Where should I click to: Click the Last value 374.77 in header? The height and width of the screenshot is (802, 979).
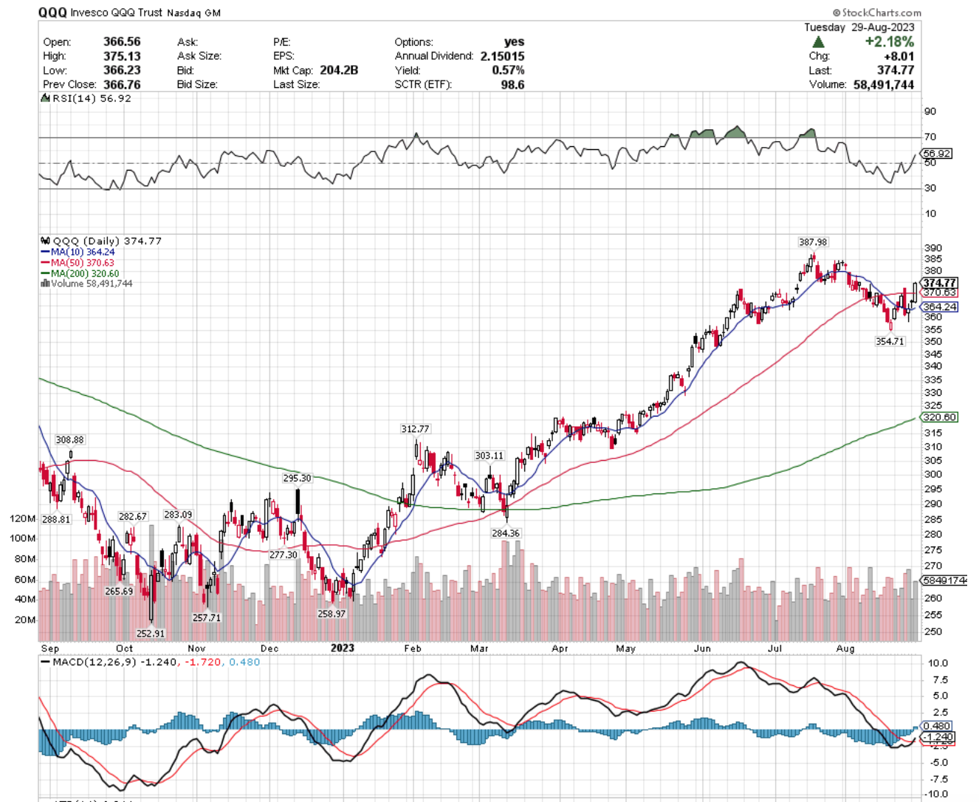click(x=896, y=70)
